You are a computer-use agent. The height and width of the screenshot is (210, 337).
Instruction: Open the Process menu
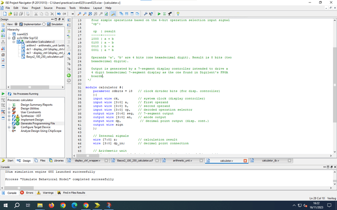click(x=60, y=8)
